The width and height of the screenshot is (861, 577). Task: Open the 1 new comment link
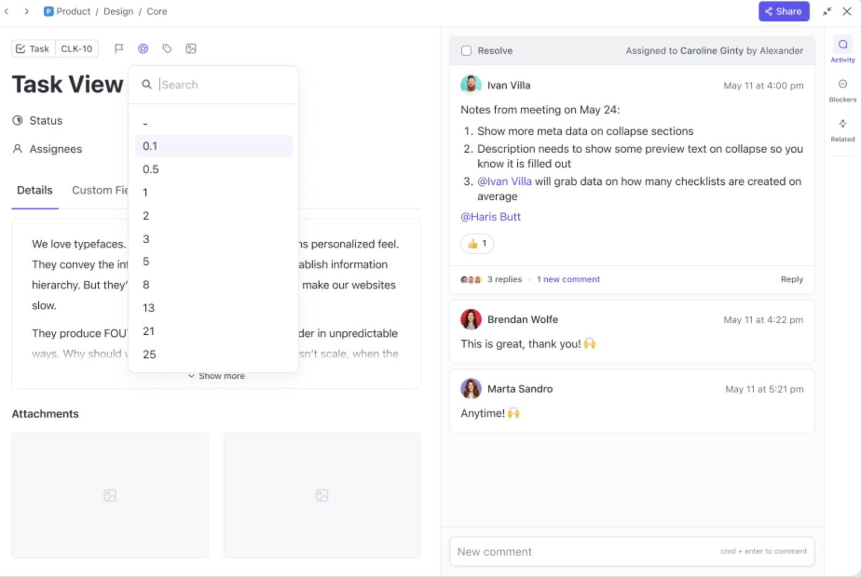coord(568,279)
